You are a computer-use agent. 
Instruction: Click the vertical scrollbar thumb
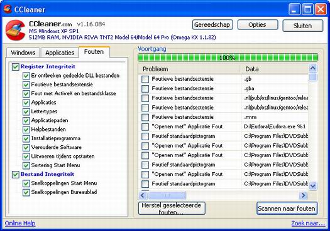[x=313, y=77]
